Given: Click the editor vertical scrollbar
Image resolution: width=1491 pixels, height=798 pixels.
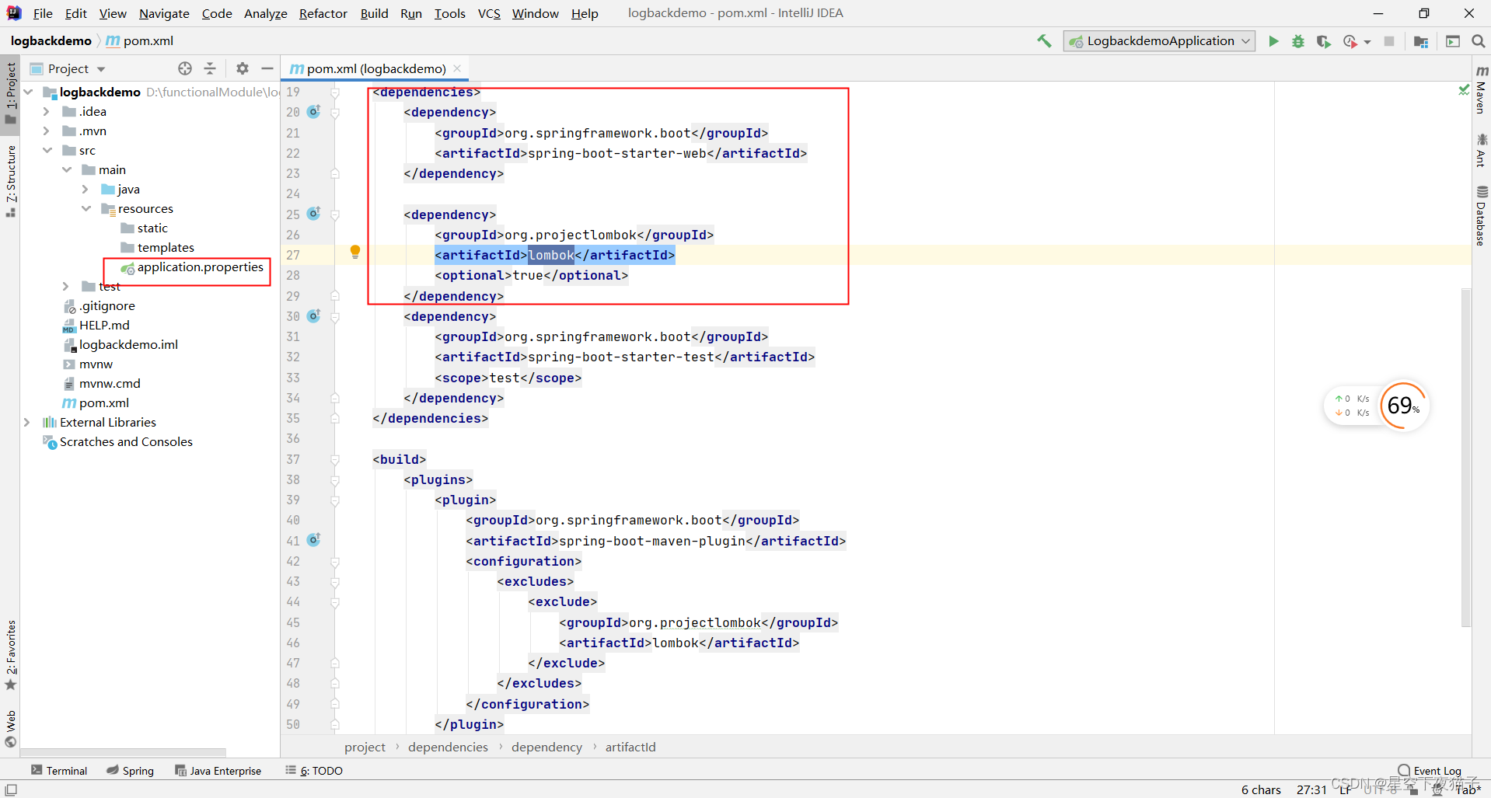Looking at the screenshot, I should pos(1466,457).
